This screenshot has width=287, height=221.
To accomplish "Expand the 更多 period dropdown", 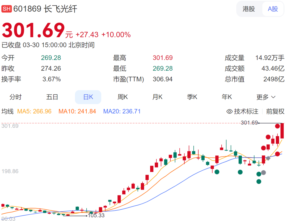I will 266,97.
